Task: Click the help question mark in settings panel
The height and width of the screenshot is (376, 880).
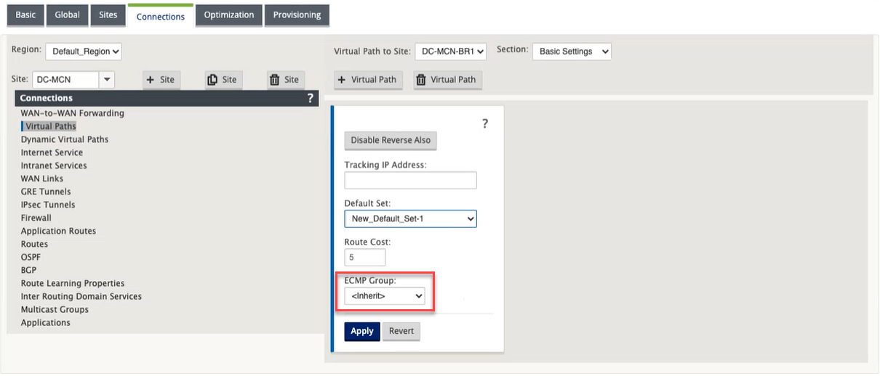Action: [x=485, y=124]
